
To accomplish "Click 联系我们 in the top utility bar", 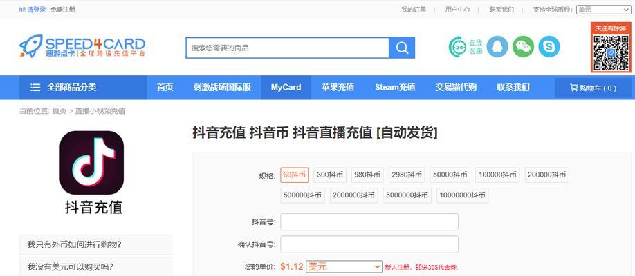I will 501,10.
